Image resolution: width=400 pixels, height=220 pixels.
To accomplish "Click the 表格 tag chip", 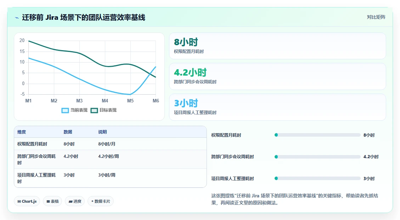I will (x=52, y=201).
